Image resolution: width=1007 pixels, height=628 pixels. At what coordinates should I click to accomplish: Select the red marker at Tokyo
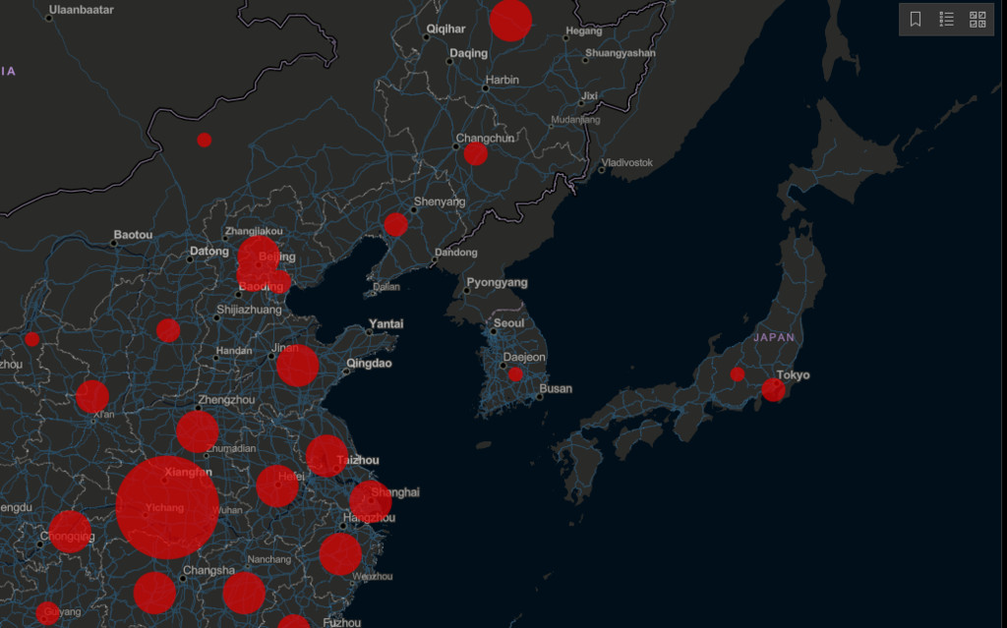point(774,390)
